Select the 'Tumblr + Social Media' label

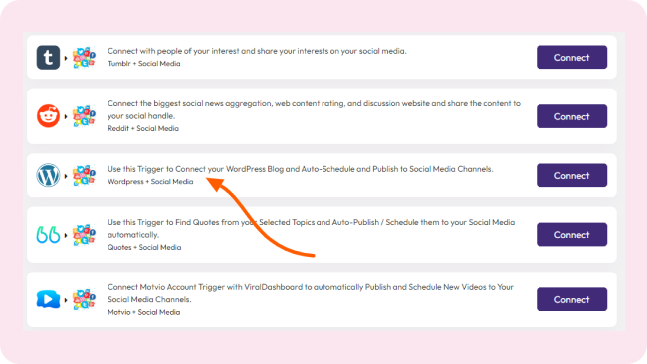coord(144,63)
